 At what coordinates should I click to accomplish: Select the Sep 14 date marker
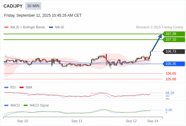coord(153,121)
